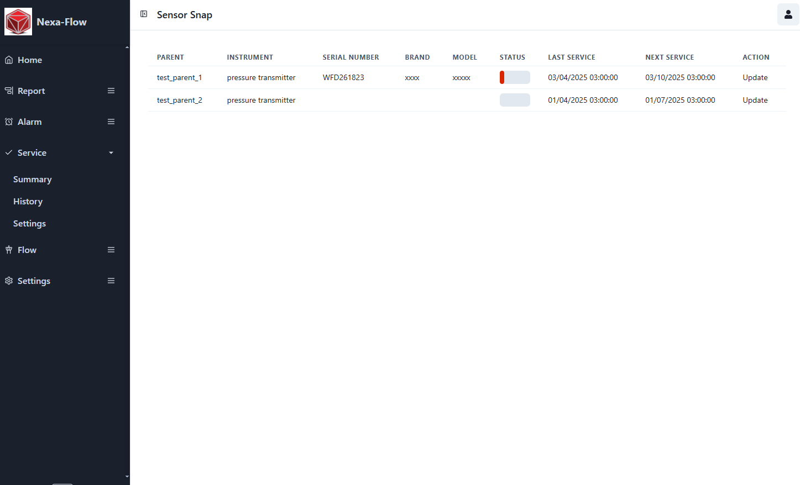The height and width of the screenshot is (485, 800).
Task: Update the test_parent_1 sensor
Action: coord(755,77)
